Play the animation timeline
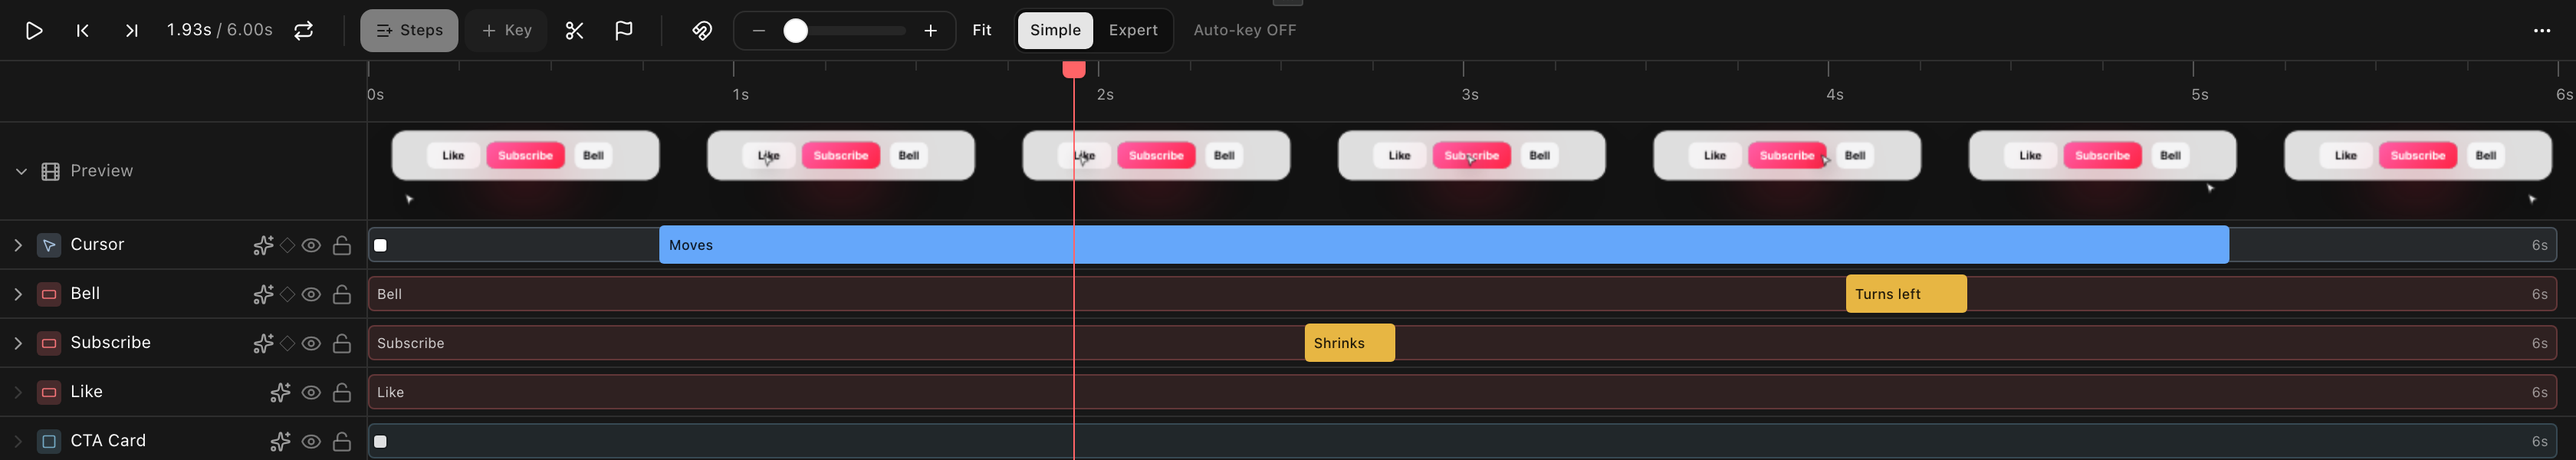2576x460 pixels. [x=34, y=31]
